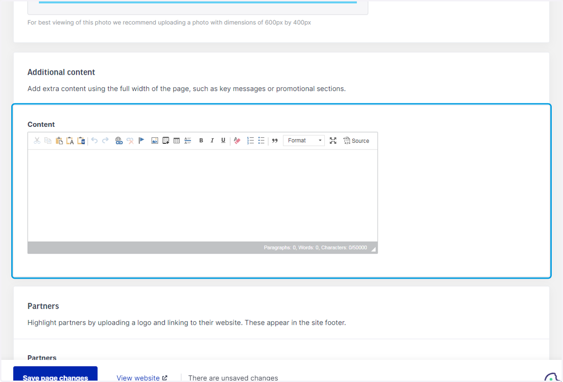This screenshot has width=563, height=382.
Task: Toggle italic formatting
Action: click(212, 140)
